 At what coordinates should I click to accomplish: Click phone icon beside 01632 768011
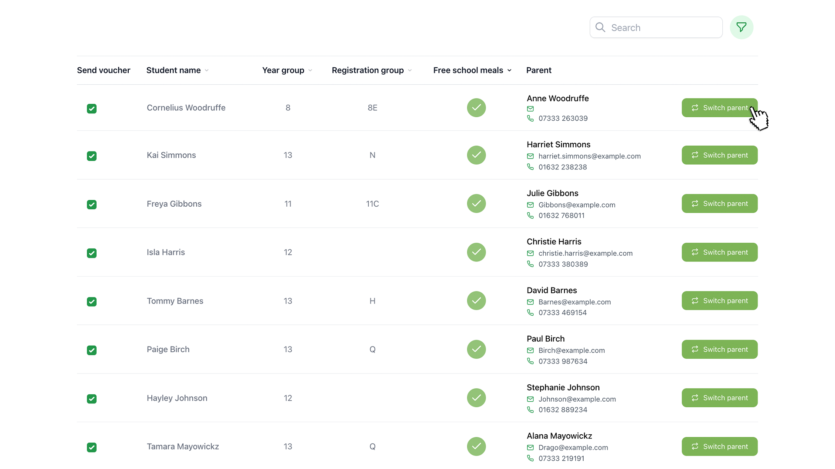tap(530, 215)
